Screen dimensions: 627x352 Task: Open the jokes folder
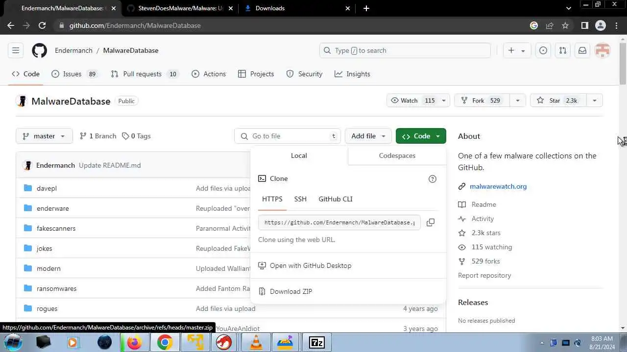(44, 248)
